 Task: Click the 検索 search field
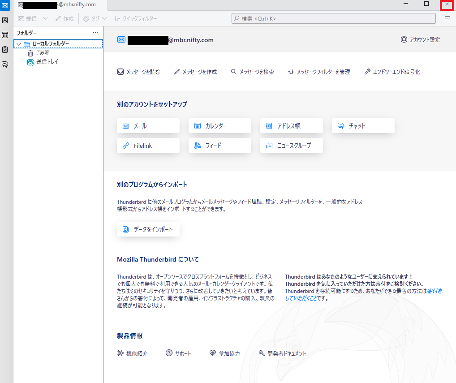coord(334,18)
